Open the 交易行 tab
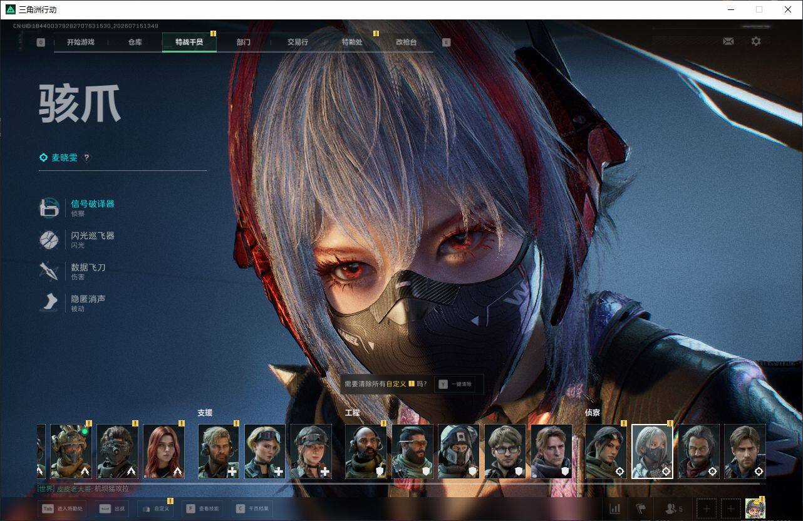Viewport: 803px width, 521px height. (298, 42)
